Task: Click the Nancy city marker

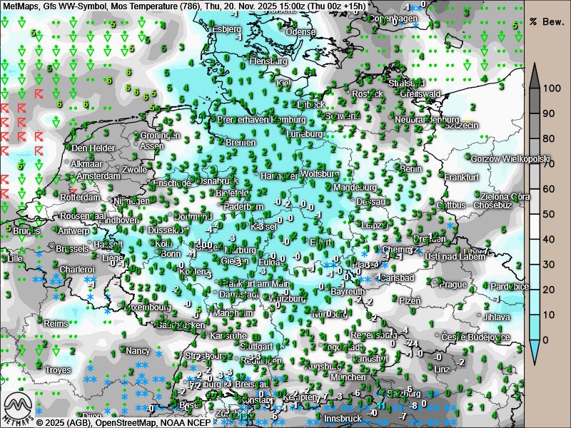Action: click(122, 351)
